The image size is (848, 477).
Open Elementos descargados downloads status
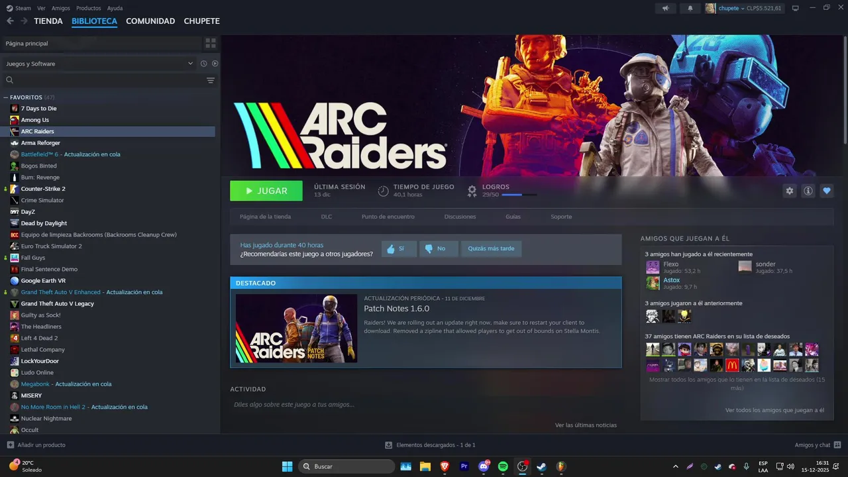[x=430, y=445]
